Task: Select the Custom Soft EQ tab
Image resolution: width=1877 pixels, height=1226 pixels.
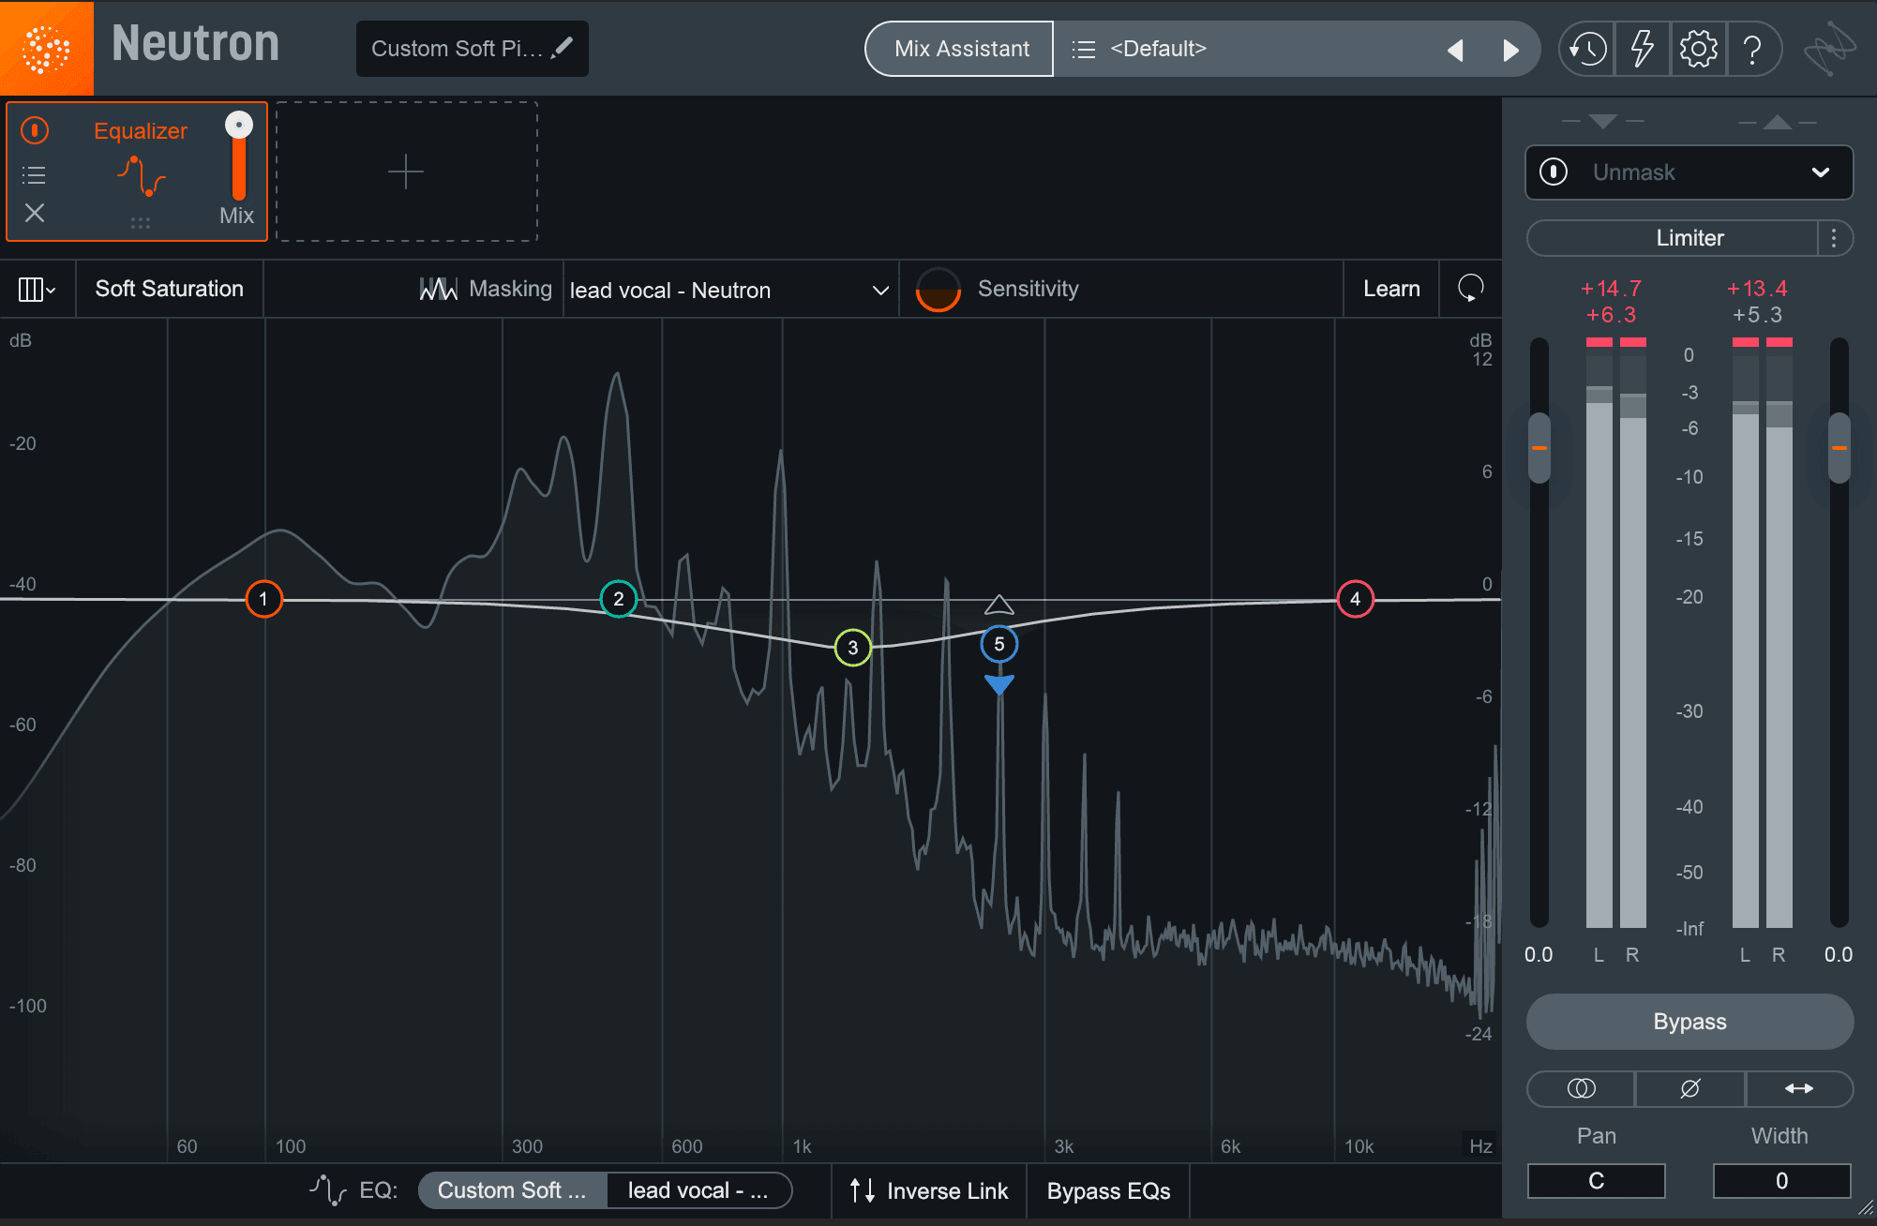Action: [512, 1190]
